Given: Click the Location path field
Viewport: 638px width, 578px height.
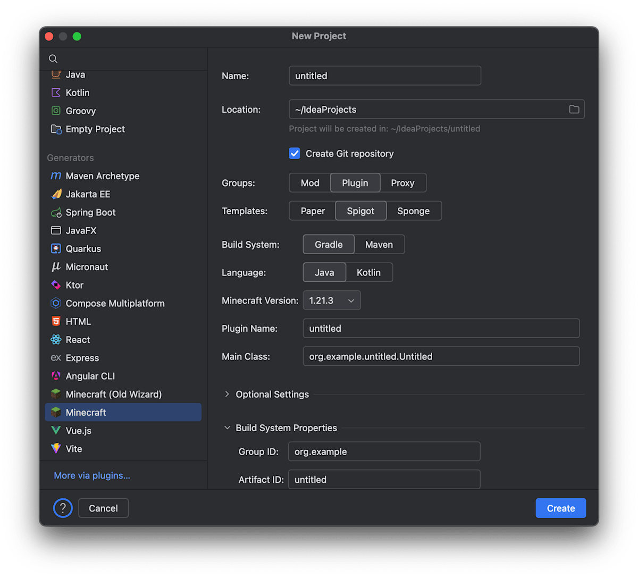Looking at the screenshot, I should tap(437, 109).
